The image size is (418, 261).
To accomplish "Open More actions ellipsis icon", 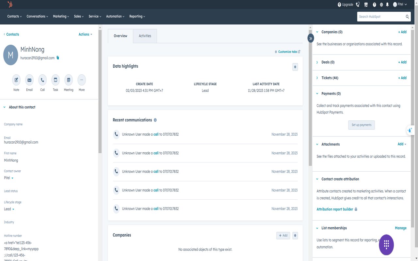I will 82,80.
